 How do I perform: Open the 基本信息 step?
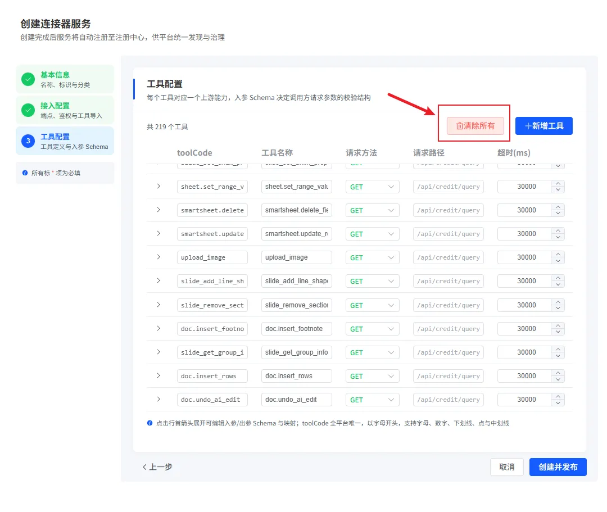(x=65, y=79)
